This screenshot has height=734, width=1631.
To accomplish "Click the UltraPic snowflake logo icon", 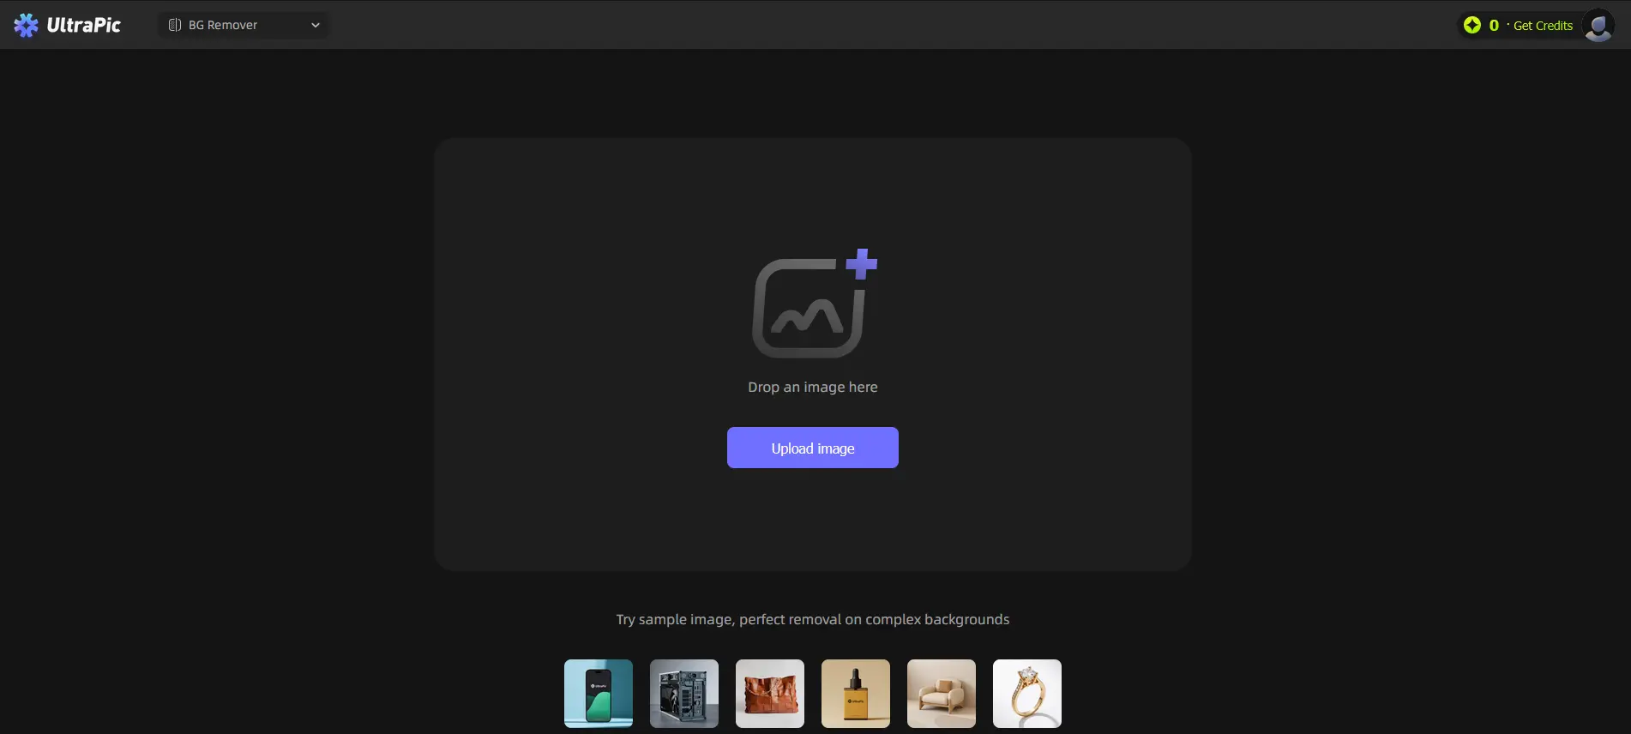I will point(26,25).
